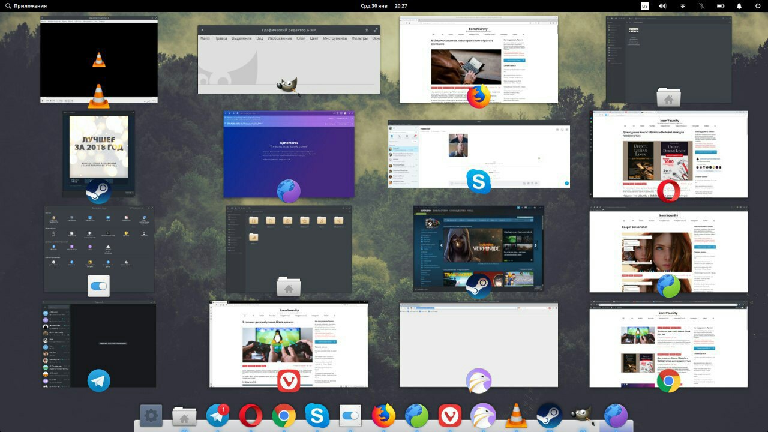The image size is (768, 432).
Task: Open GIMP's Фильтры menu
Action: pos(359,38)
